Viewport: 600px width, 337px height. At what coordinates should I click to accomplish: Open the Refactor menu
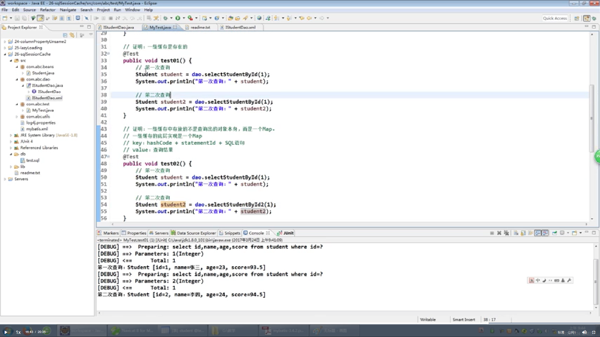[47, 10]
